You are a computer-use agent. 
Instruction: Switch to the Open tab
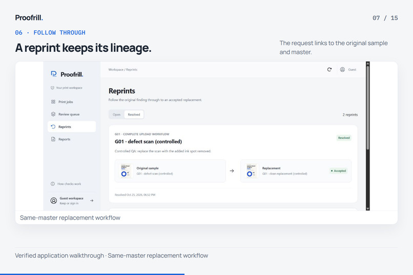[x=116, y=115]
